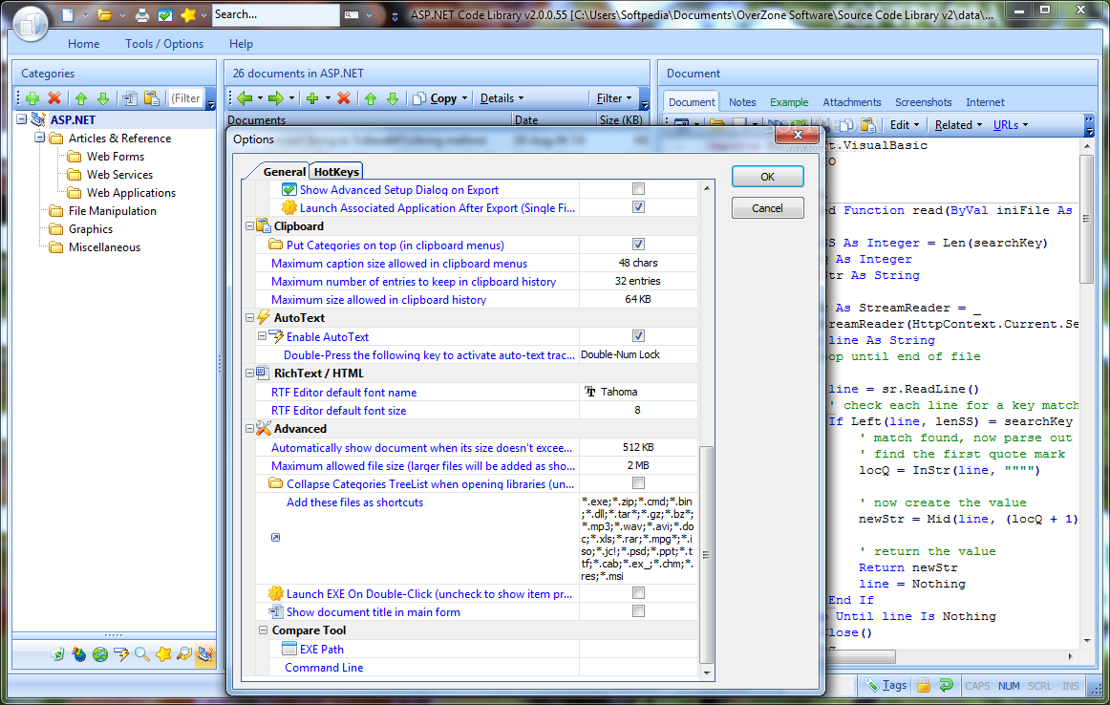
Task: Move category up with the green up arrow
Action: tap(81, 98)
